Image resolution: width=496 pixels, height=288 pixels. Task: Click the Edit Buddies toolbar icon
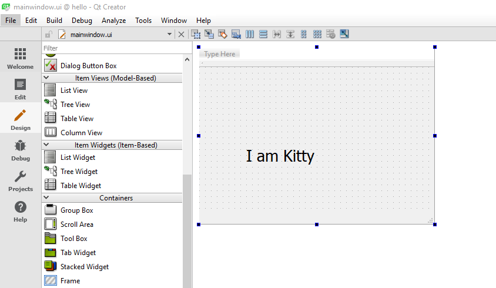pos(223,34)
